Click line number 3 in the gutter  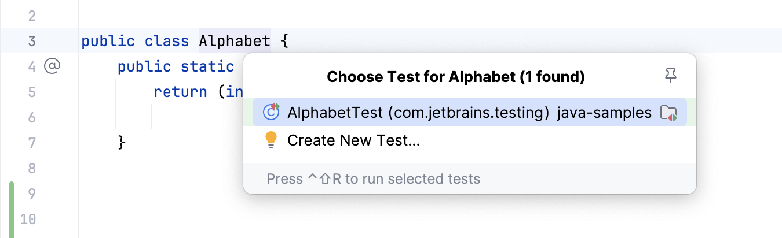[x=31, y=42]
